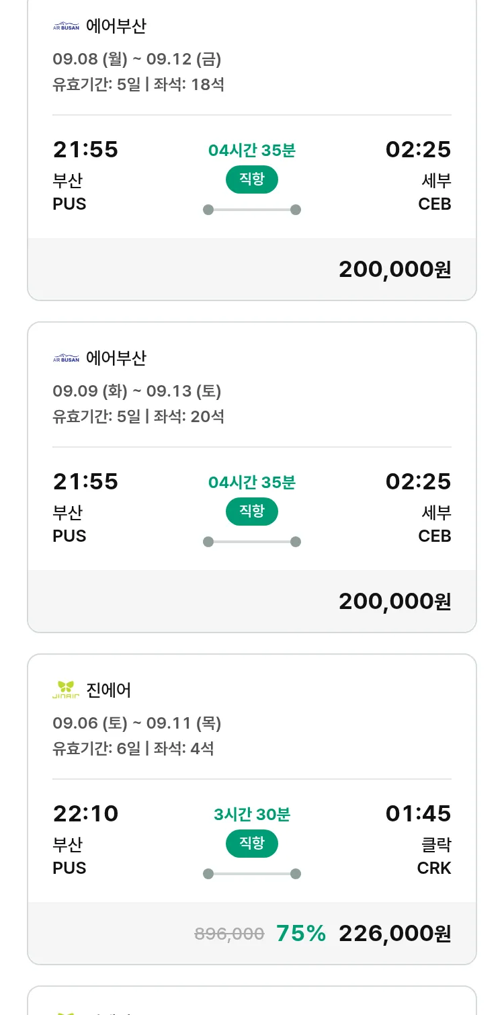Click the Air Busan logo on the 09.09 flight
The image size is (504, 1015).
point(66,359)
